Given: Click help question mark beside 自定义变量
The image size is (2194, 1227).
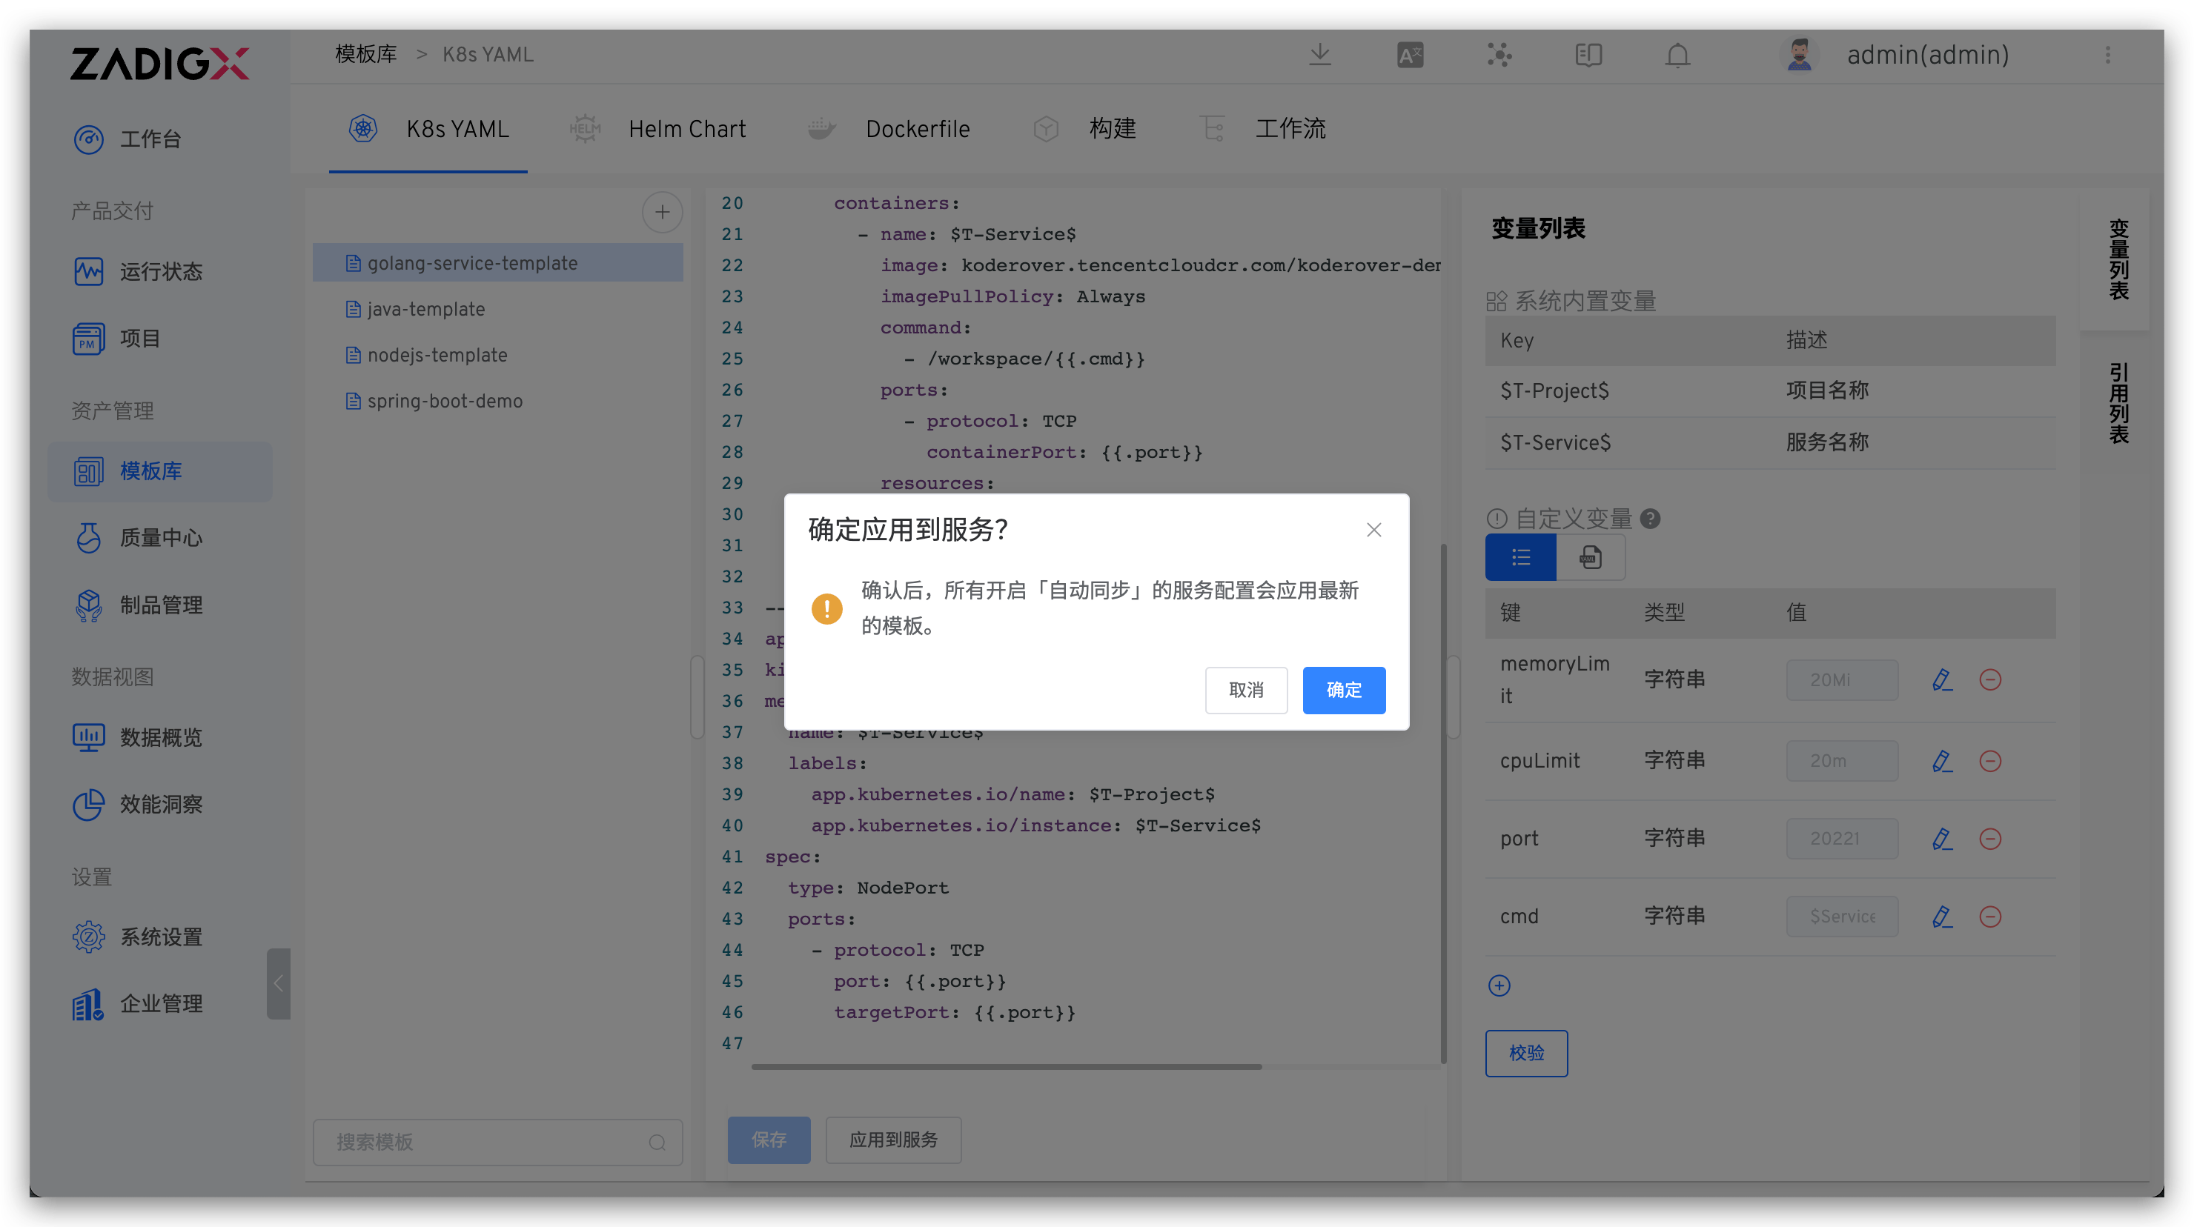Looking at the screenshot, I should (1650, 519).
